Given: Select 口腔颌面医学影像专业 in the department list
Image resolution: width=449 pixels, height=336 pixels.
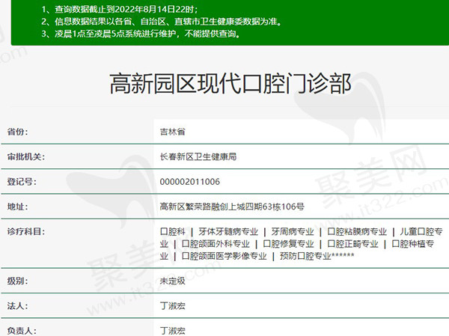Looking at the screenshot, I should point(224,256).
